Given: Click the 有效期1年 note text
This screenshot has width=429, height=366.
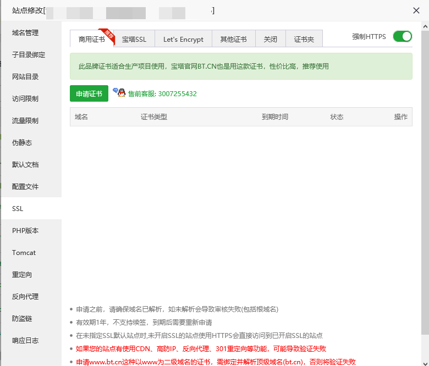Looking at the screenshot, I should [x=144, y=323].
